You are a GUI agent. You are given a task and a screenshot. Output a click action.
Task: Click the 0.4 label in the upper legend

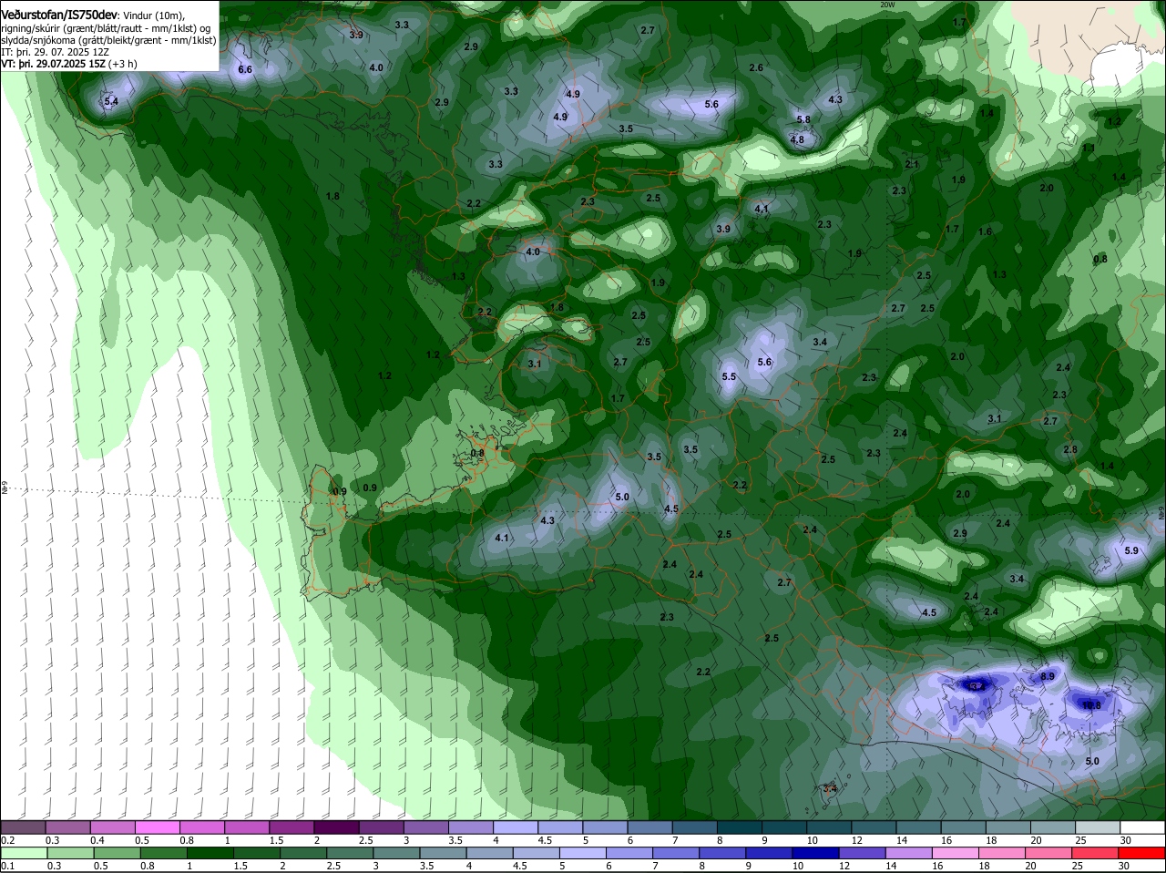point(97,840)
